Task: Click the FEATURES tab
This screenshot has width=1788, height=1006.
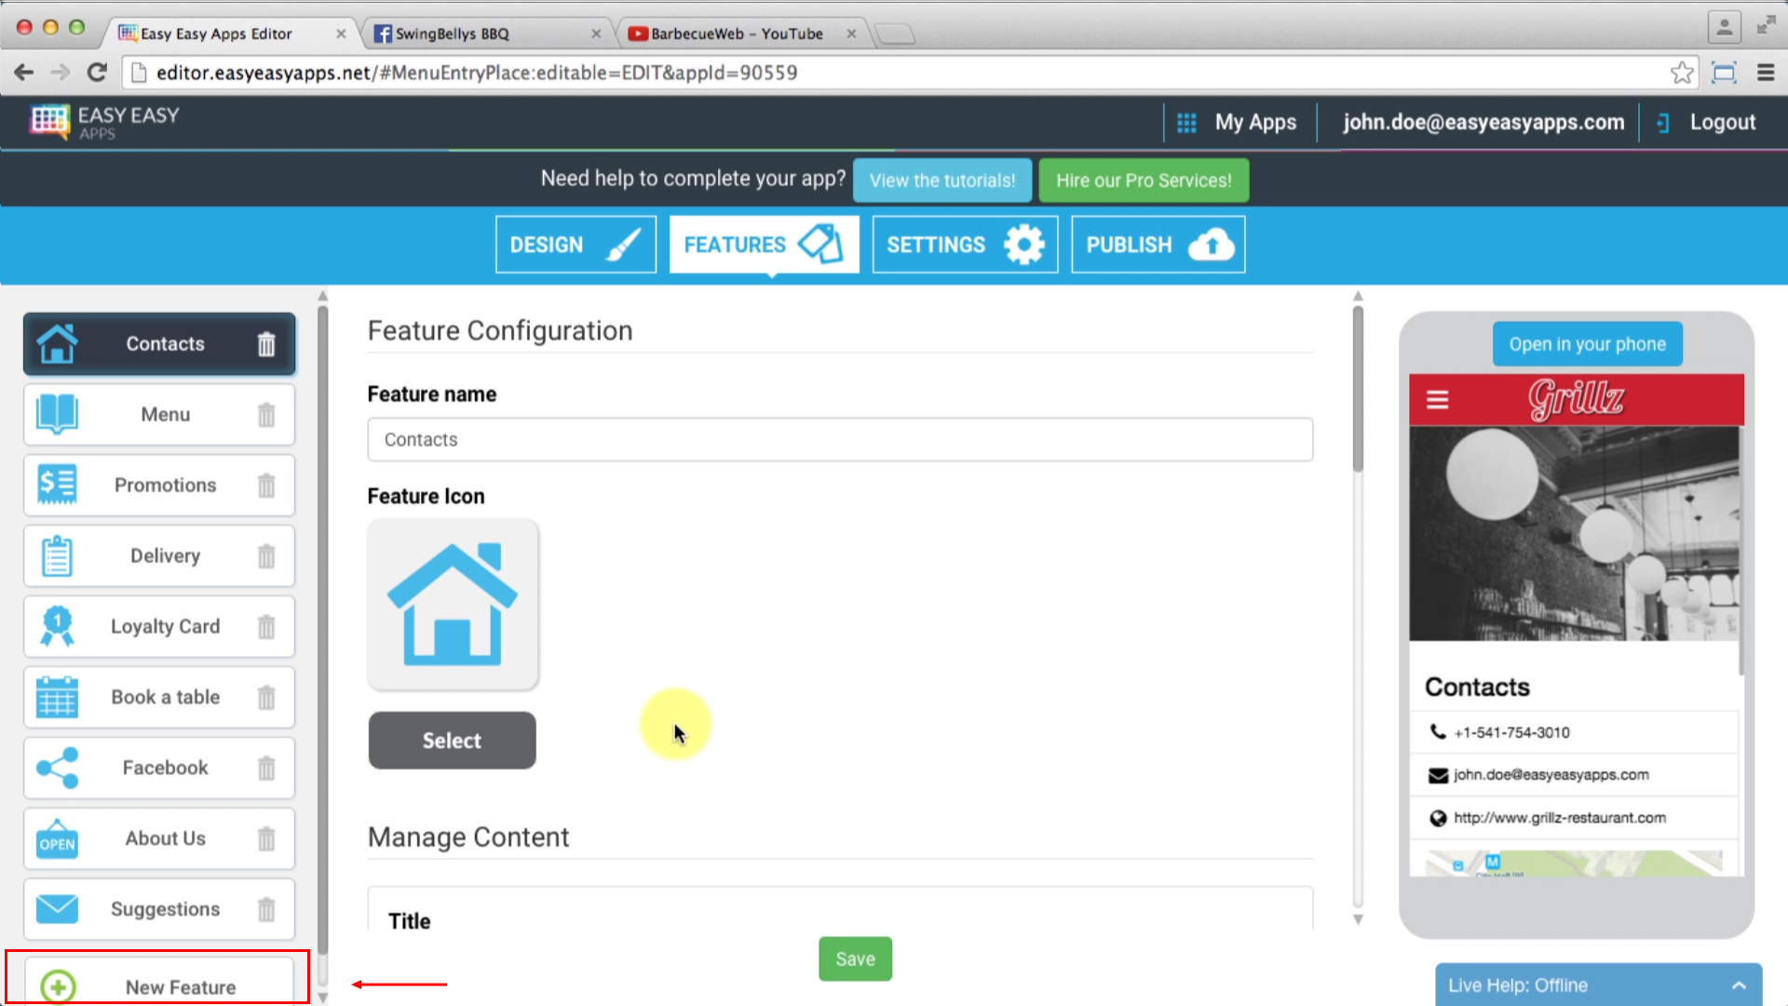Action: coord(764,244)
